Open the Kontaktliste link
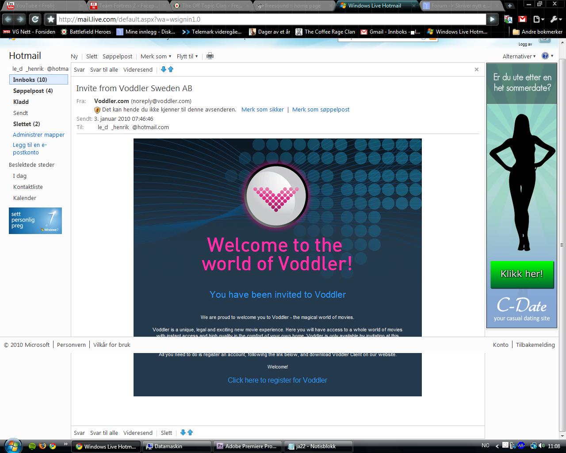The height and width of the screenshot is (453, 566). (28, 187)
